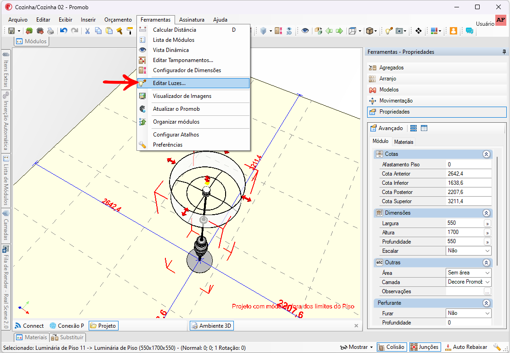Switch to the Materiais tab in properties

[404, 142]
